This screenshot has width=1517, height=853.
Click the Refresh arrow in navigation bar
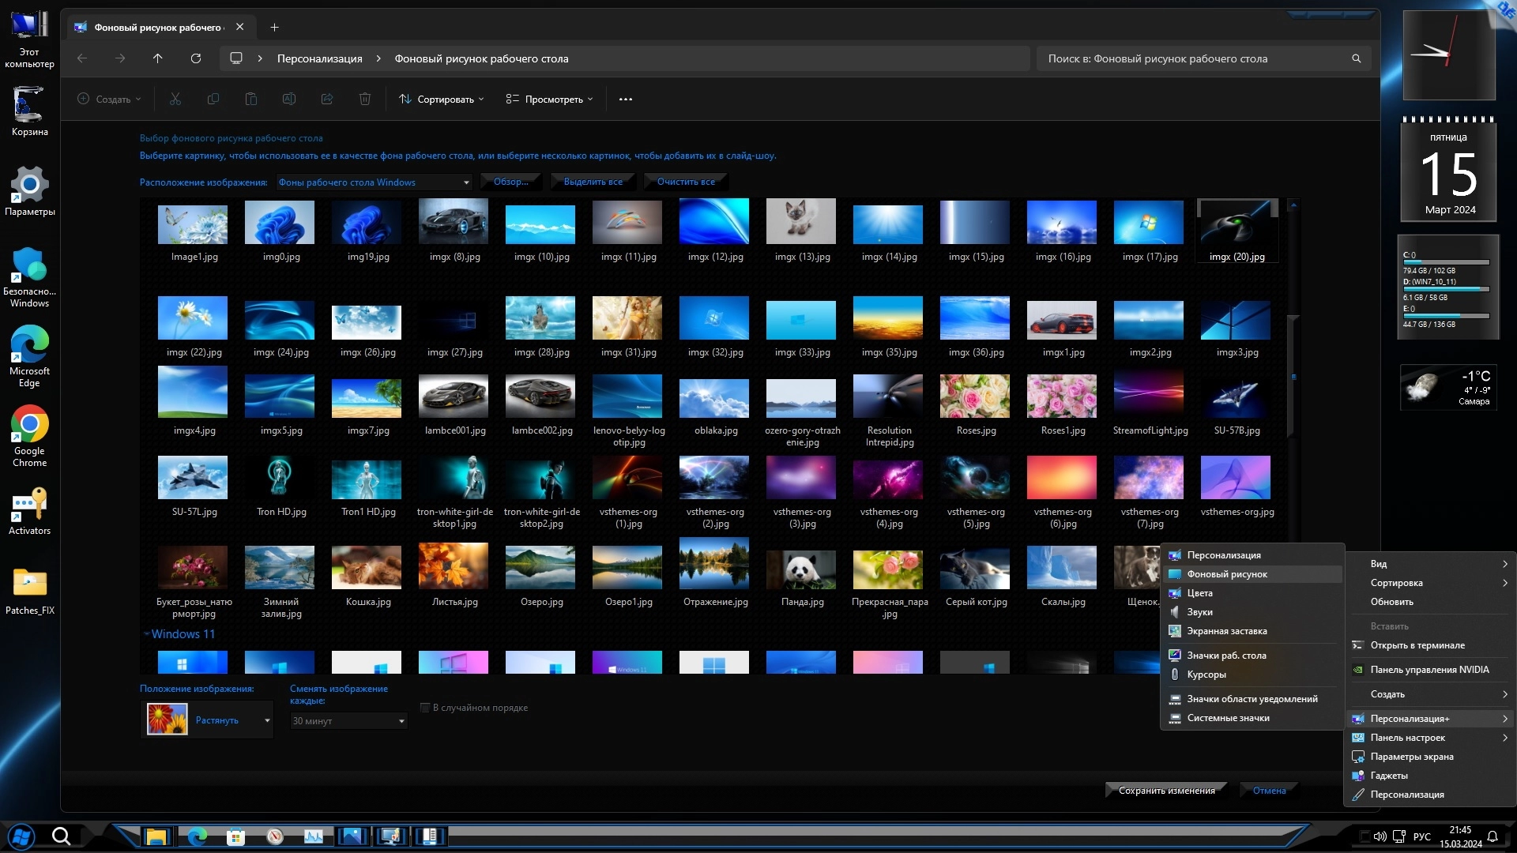pos(196,58)
